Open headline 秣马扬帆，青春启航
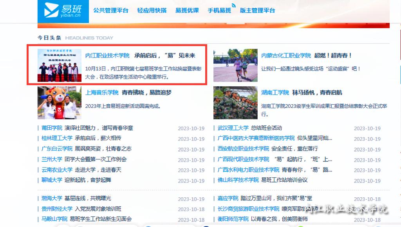401x227 pixels. (317, 93)
